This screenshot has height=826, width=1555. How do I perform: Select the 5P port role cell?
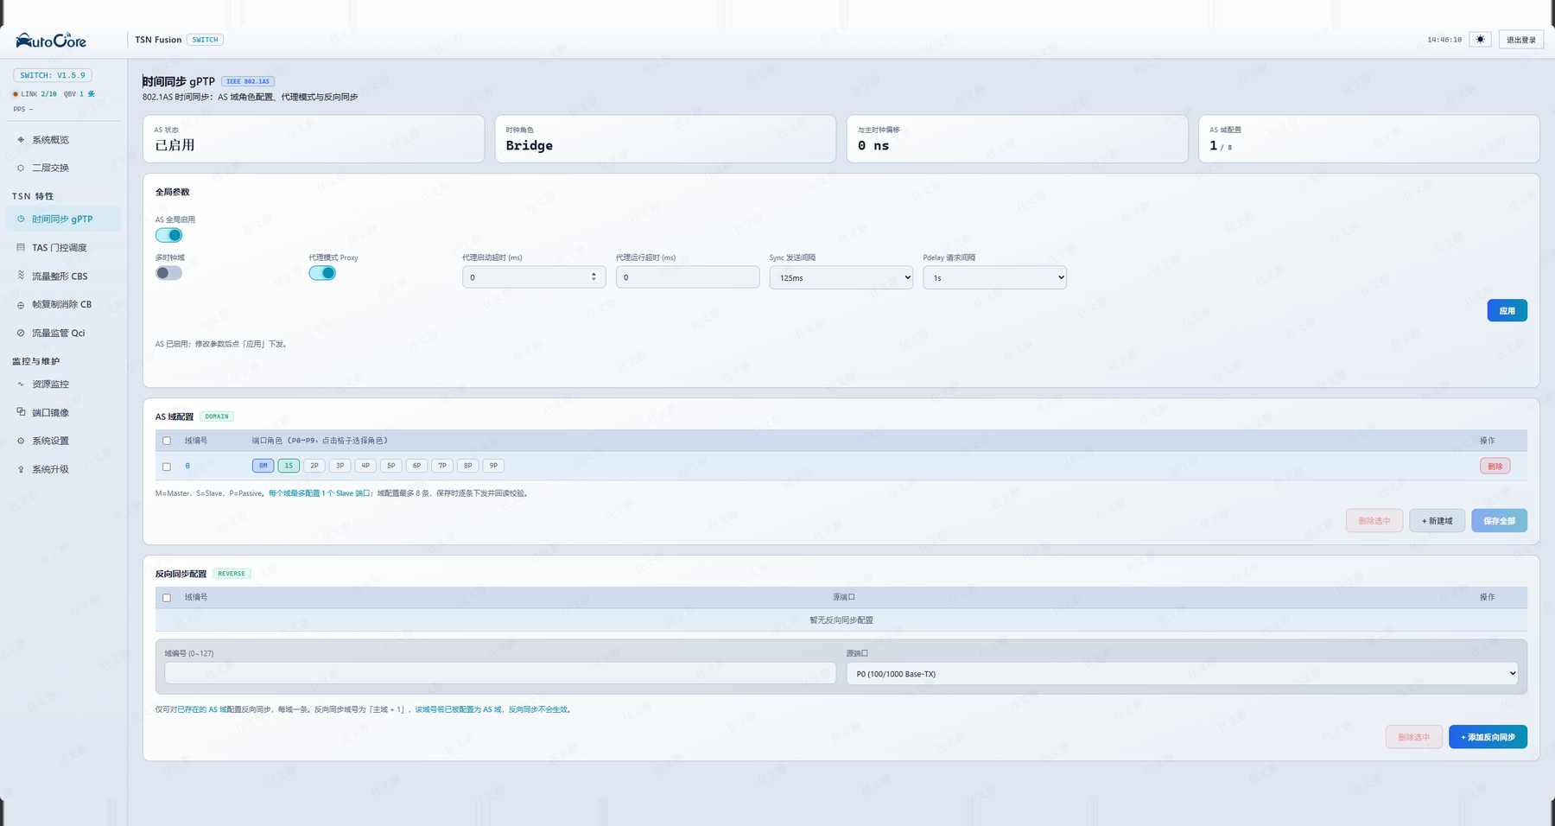391,466
